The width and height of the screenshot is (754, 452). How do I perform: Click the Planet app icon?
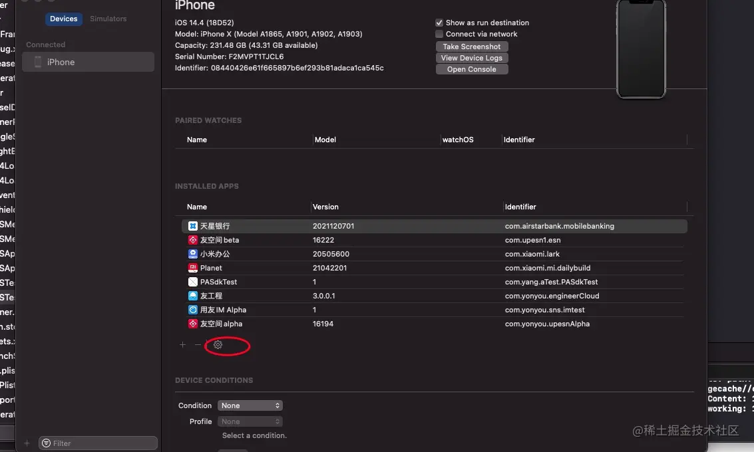pyautogui.click(x=193, y=268)
